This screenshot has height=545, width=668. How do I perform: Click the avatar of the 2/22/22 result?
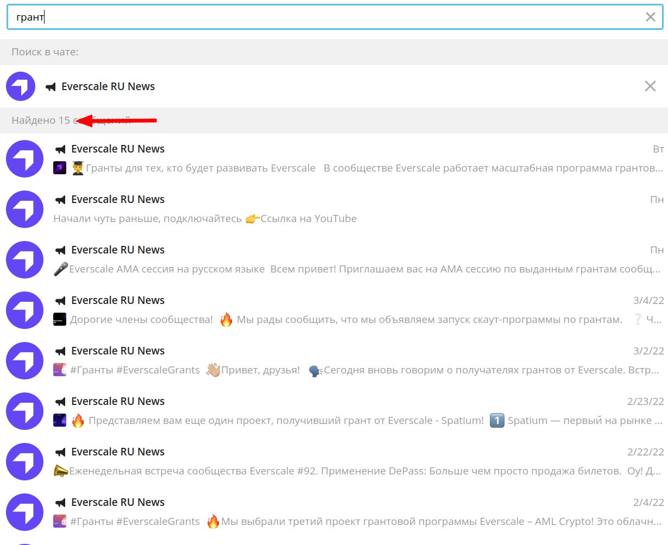[x=24, y=461]
